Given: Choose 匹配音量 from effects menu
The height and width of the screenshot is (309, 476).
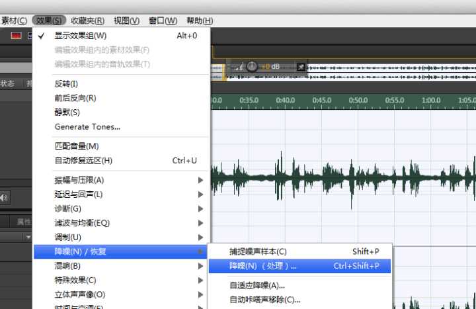Looking at the screenshot, I should [77, 146].
